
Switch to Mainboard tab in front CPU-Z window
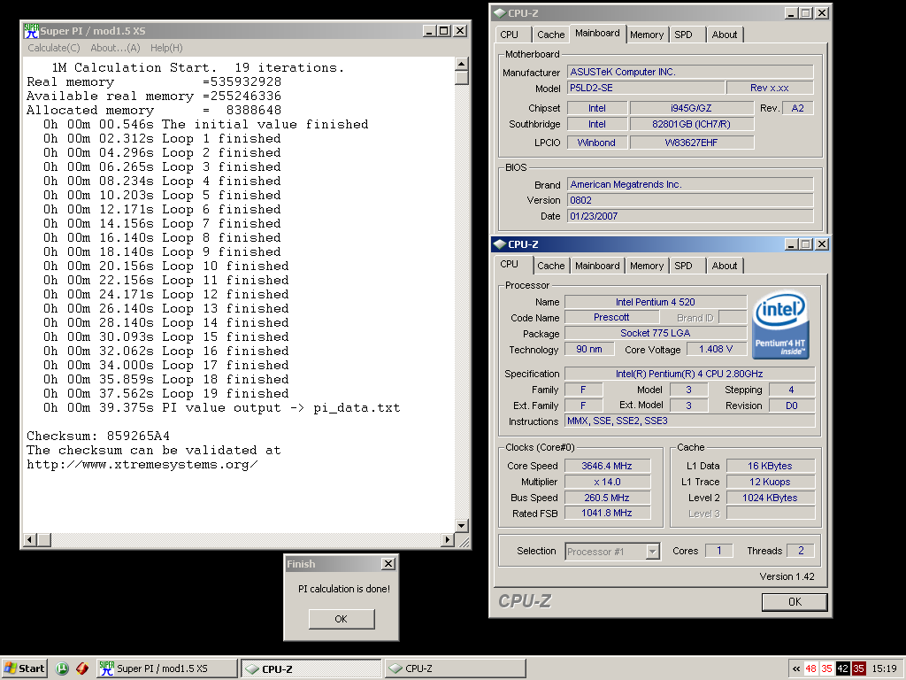[597, 266]
